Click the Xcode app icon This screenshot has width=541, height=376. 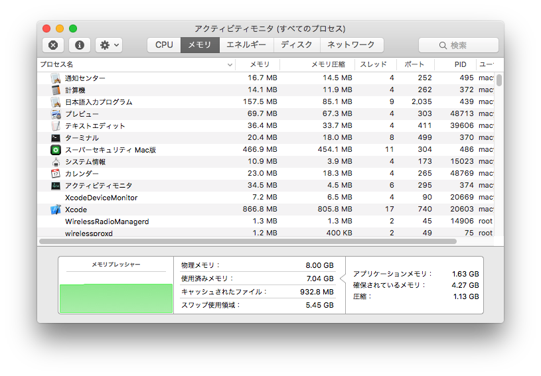tap(56, 210)
